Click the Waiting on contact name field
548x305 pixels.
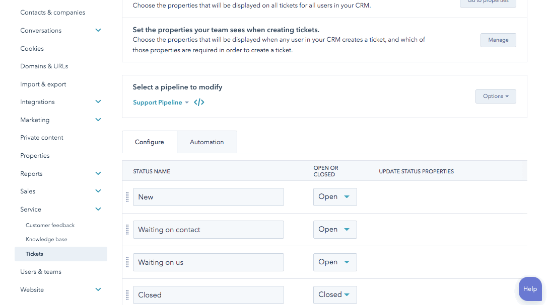(209, 230)
